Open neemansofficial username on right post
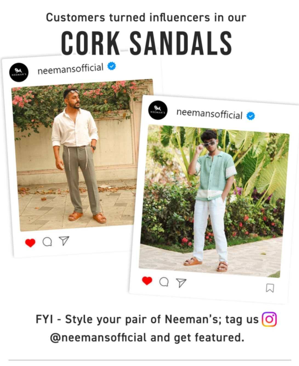Viewport: 299px width, 366px height. tap(209, 113)
